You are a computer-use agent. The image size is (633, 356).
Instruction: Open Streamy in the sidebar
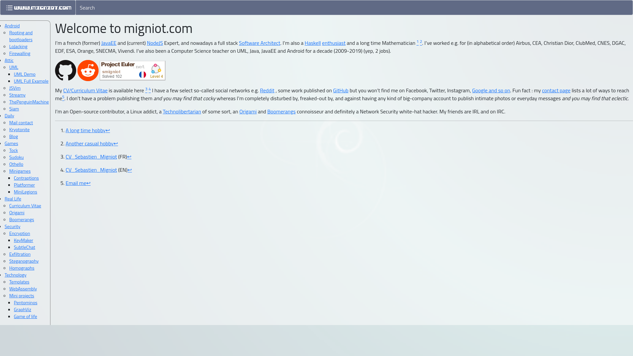tap(17, 95)
